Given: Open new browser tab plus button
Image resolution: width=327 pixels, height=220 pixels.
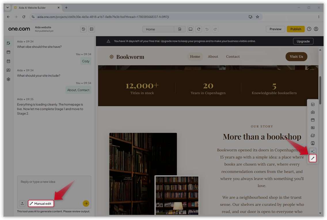Looking at the screenshot, I should (66, 8).
